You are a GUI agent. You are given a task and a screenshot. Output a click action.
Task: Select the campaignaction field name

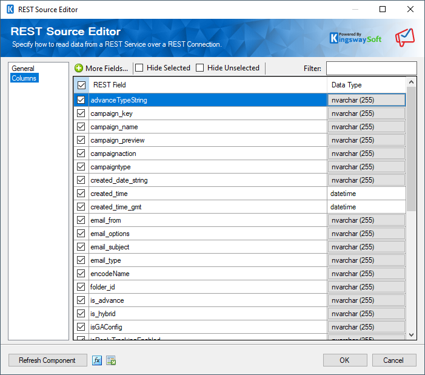tap(113, 154)
